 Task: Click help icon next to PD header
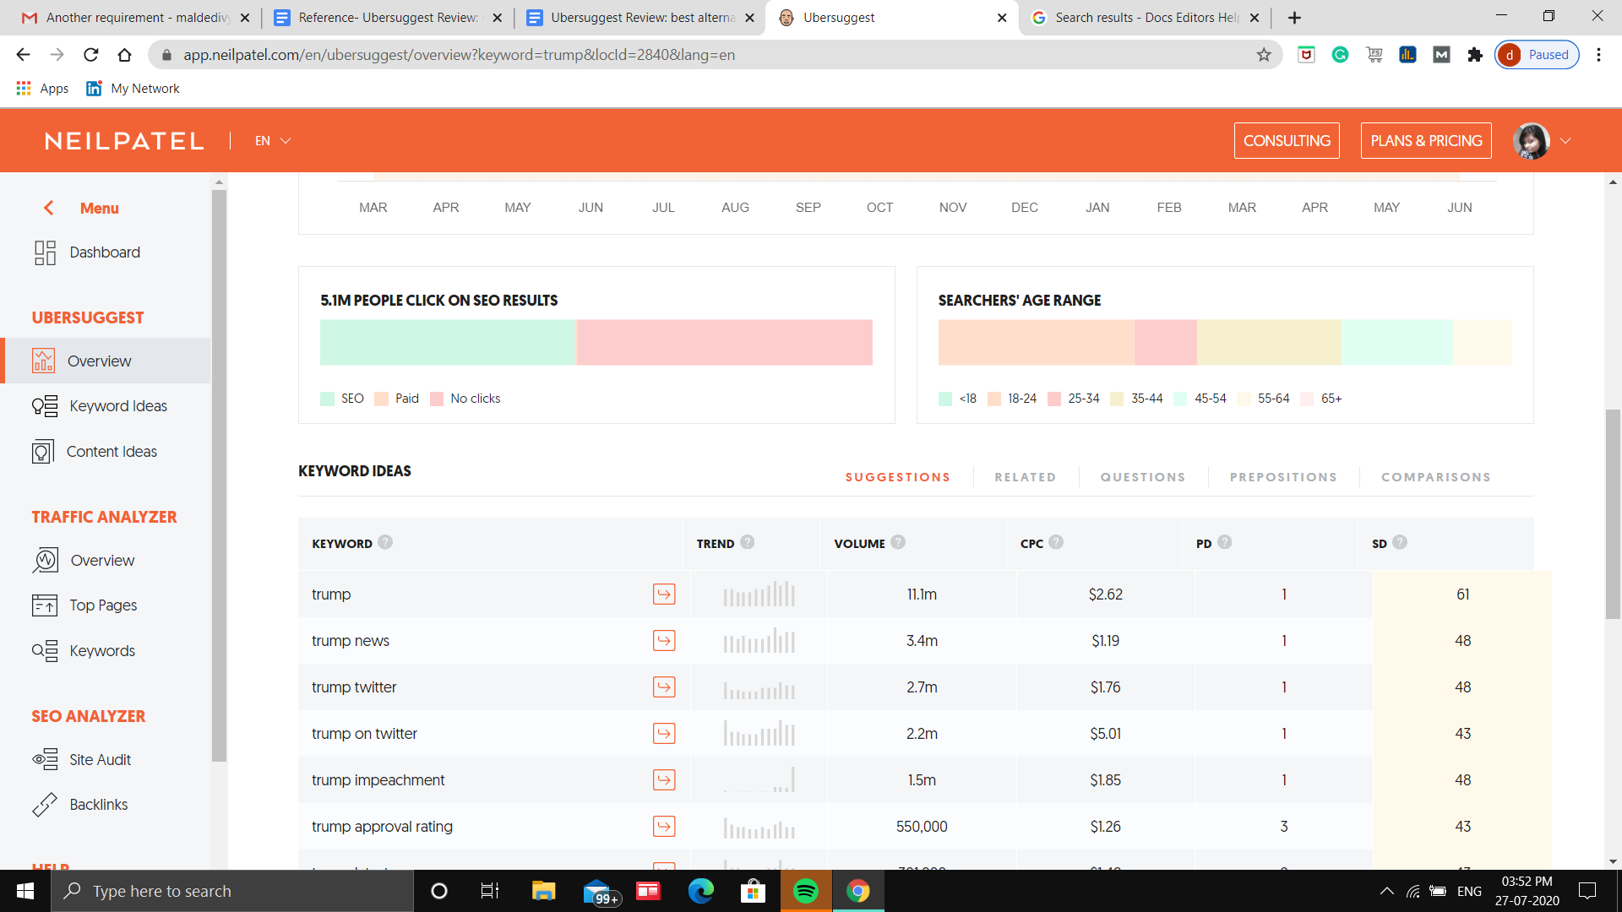1225,542
